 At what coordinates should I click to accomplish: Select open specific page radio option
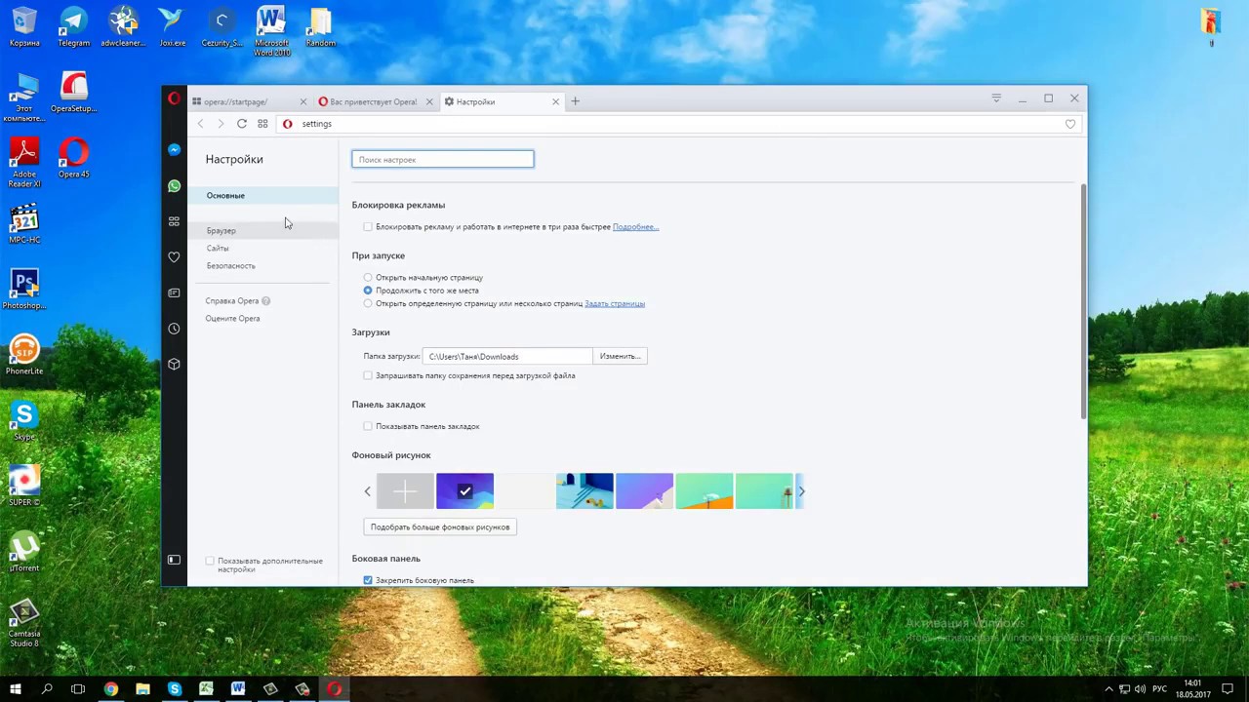pyautogui.click(x=368, y=303)
